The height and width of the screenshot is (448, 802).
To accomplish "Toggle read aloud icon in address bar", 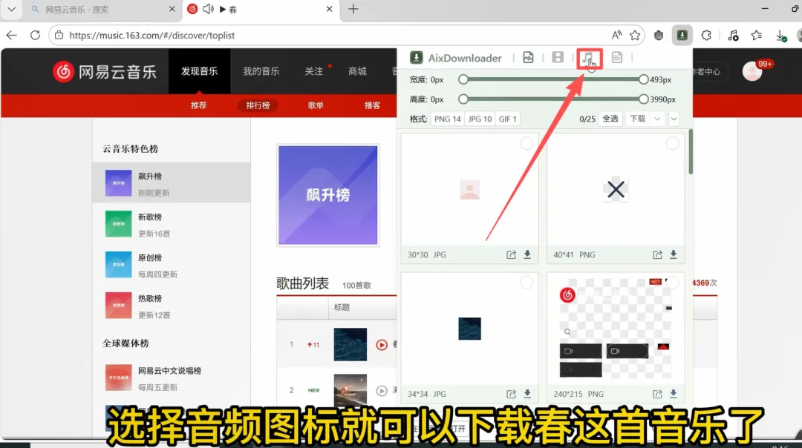I will pos(616,36).
